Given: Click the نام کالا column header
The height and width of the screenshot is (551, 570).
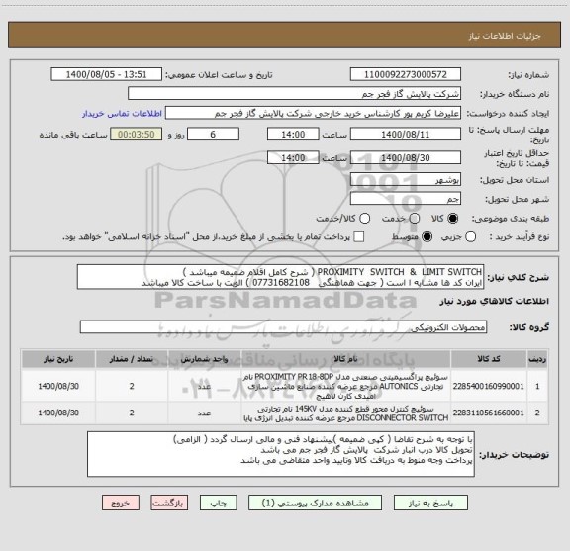Looking at the screenshot, I should [x=345, y=359].
